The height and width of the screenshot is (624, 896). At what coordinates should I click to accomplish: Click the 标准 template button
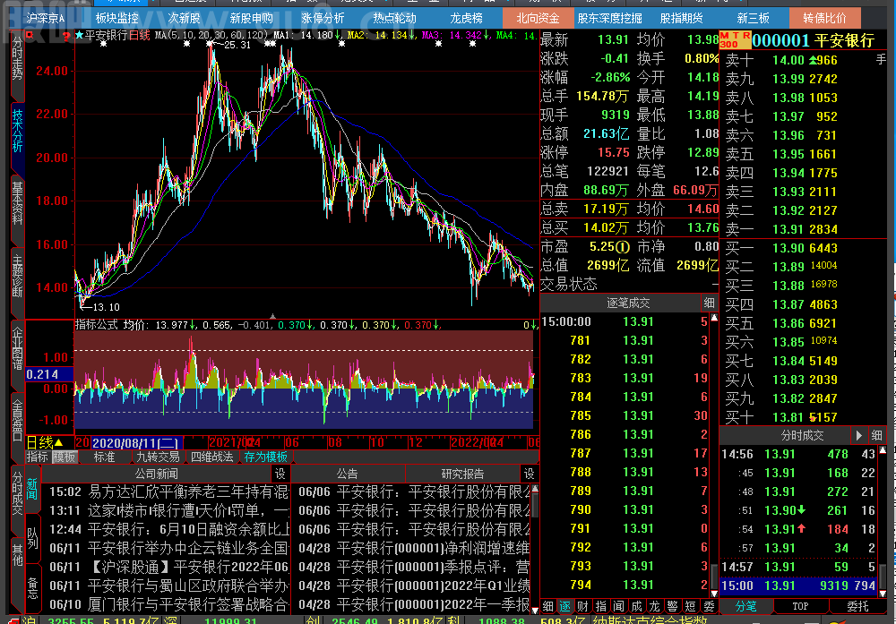(x=104, y=457)
